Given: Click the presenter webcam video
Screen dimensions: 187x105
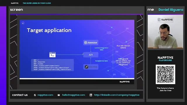Looking at the screenshot, I should coord(165,32).
